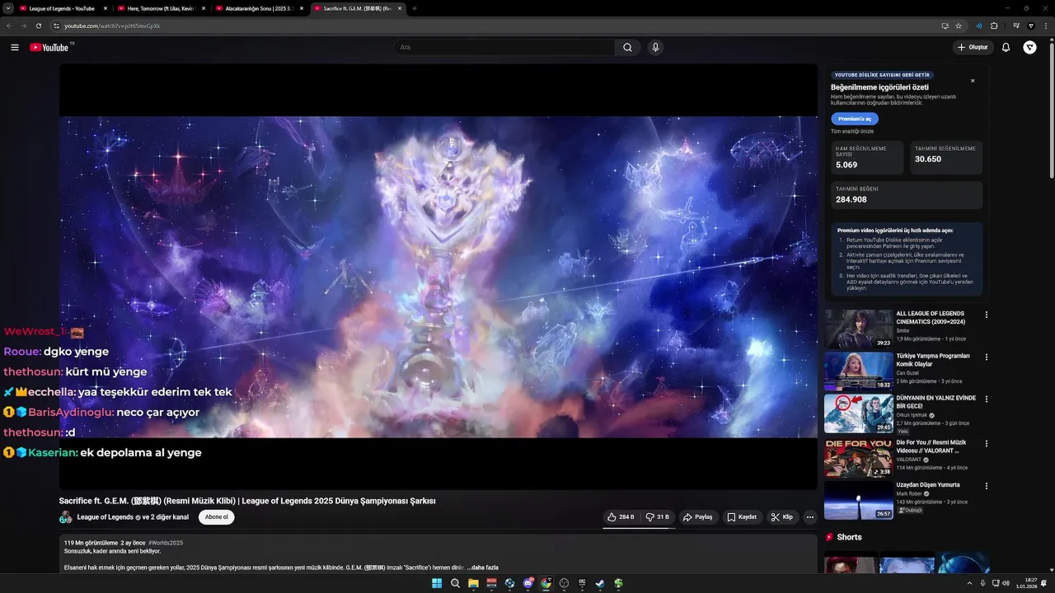Viewport: 1055px width, 593px height.
Task: Click the Oluştur create button
Action: click(973, 48)
